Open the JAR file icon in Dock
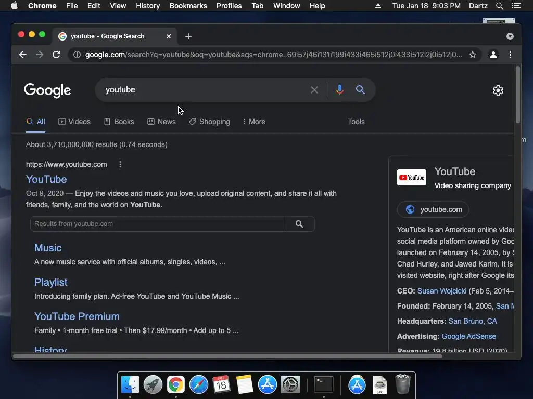Viewport: 533px width, 399px height. point(379,385)
